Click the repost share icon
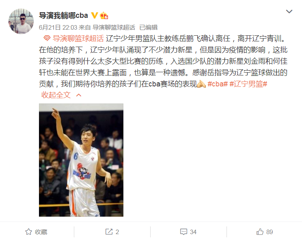 tap(109, 232)
